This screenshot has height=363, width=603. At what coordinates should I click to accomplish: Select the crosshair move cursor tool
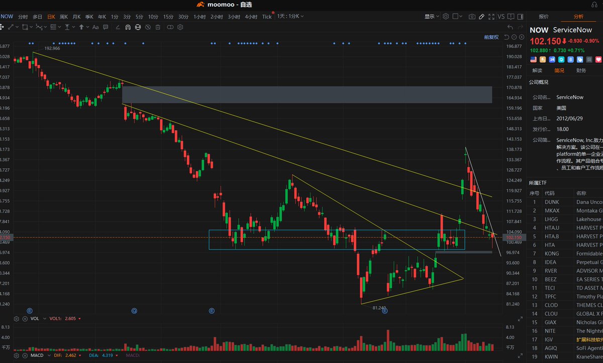[2, 26]
